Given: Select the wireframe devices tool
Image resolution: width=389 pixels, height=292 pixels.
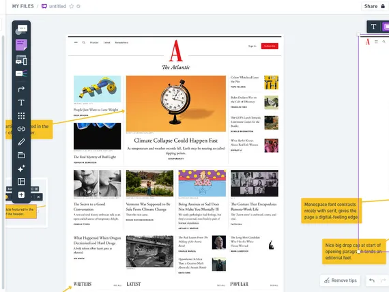Looking at the screenshot, I should coord(21,60).
